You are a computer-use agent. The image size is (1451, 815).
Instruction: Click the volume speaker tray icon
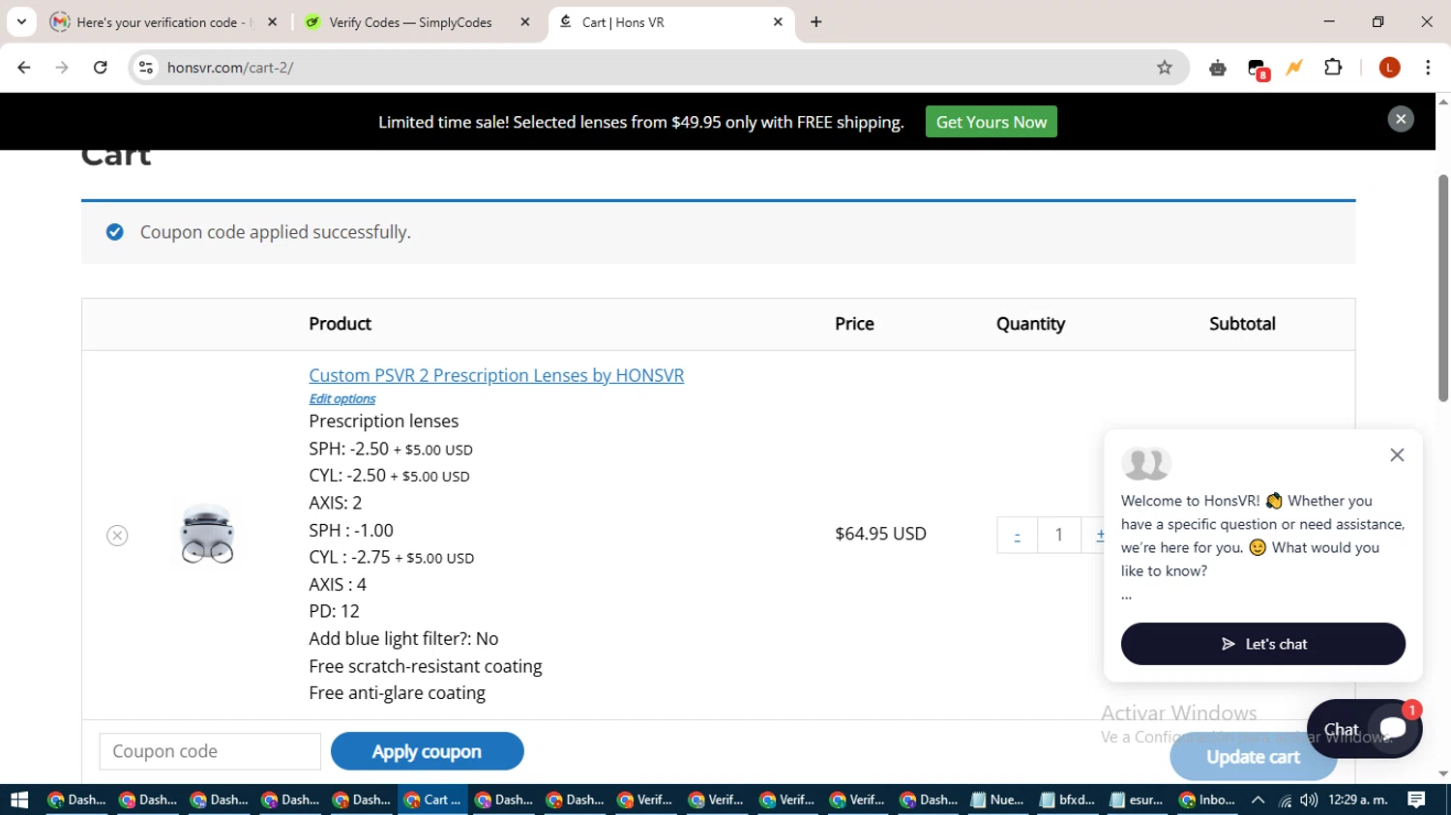click(x=1309, y=800)
